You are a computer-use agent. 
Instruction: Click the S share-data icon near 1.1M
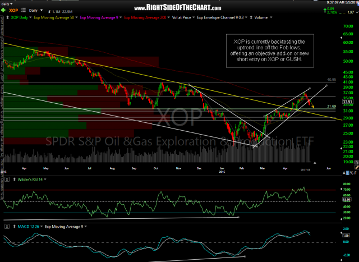coord(49,11)
